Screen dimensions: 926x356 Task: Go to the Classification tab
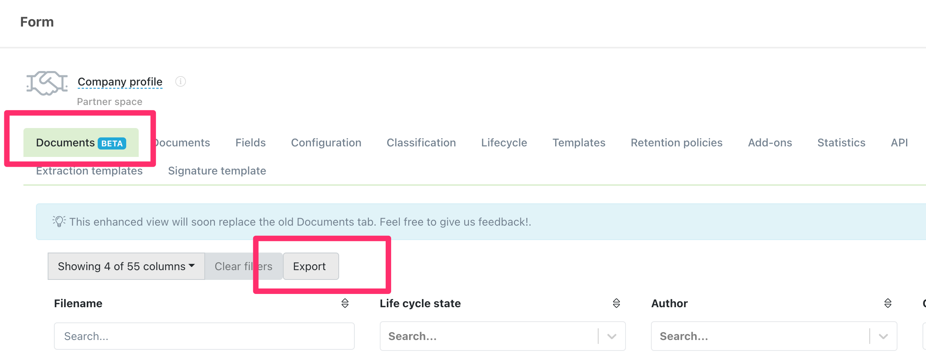click(x=421, y=143)
